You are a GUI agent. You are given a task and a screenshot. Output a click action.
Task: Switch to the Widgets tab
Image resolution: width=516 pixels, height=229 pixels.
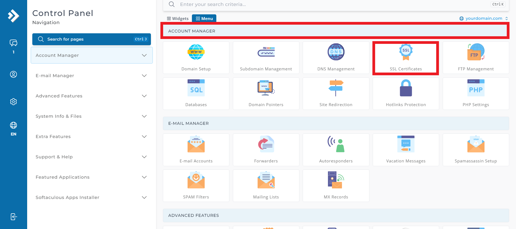click(178, 18)
